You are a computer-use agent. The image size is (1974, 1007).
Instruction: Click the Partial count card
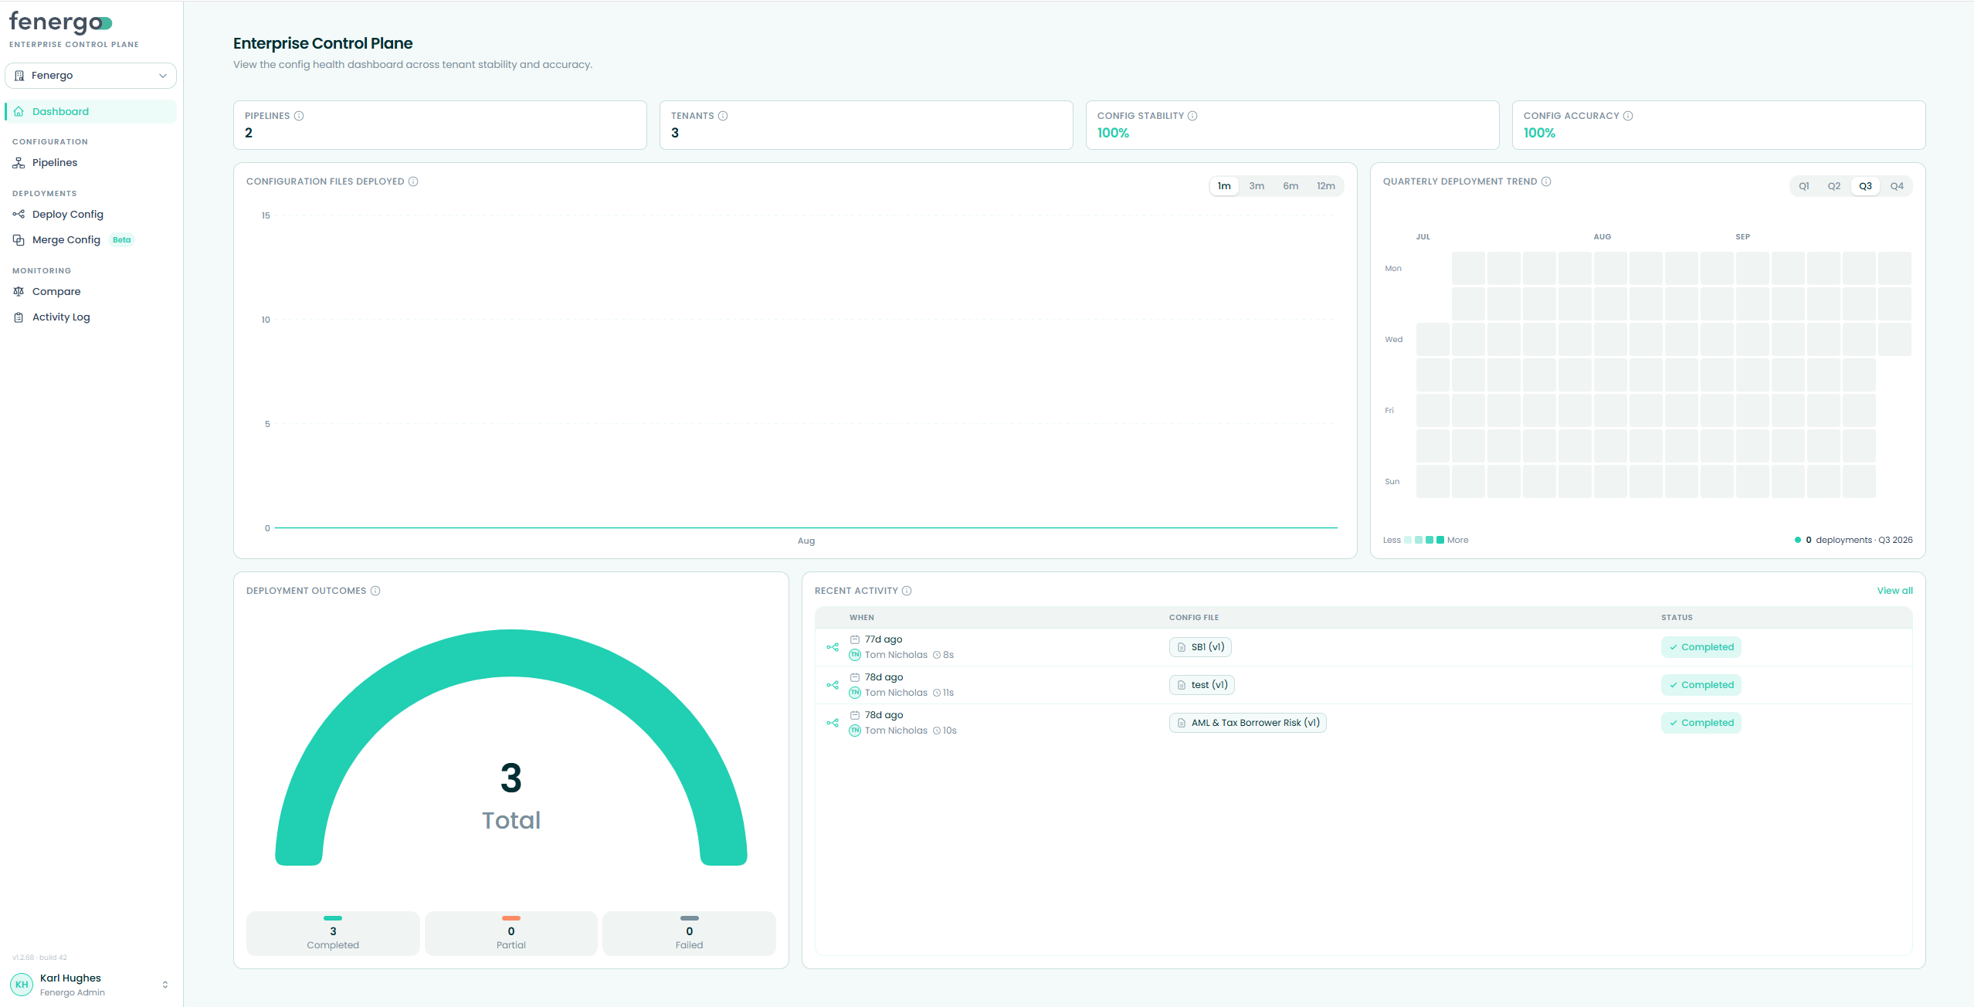click(511, 934)
